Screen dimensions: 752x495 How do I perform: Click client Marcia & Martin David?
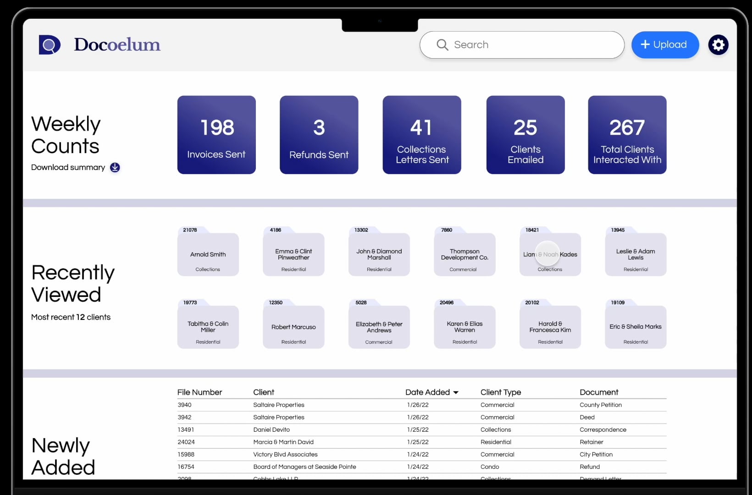(x=283, y=442)
